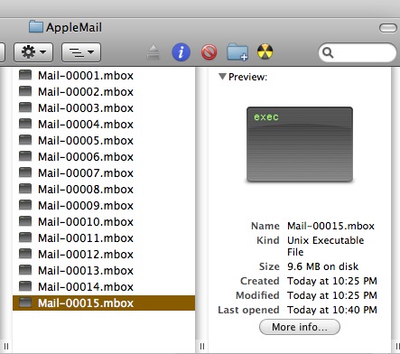The width and height of the screenshot is (400, 354).
Task: Click the file icon beside Mail-00001.mbox
Action: (25, 75)
